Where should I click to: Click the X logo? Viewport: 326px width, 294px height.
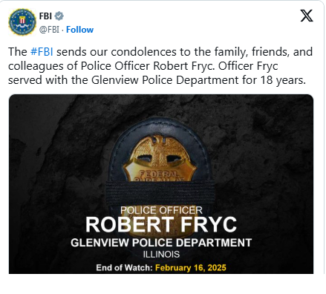coord(307,16)
